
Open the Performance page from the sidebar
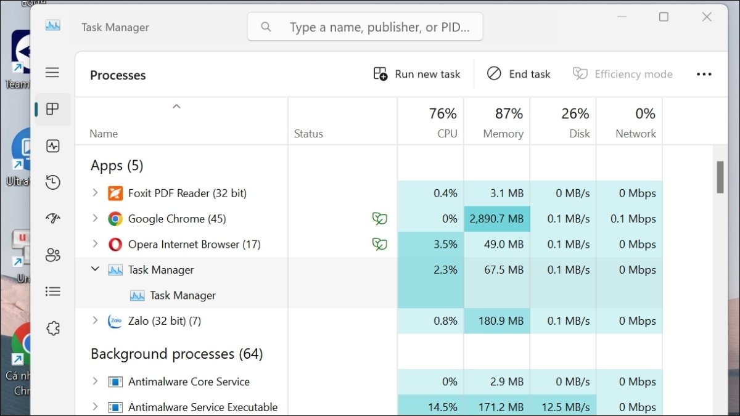click(x=52, y=146)
